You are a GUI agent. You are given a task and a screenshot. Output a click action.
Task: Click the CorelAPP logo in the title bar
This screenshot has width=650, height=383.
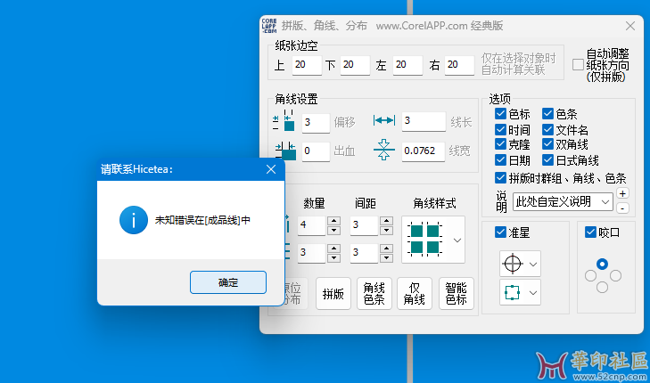point(269,26)
